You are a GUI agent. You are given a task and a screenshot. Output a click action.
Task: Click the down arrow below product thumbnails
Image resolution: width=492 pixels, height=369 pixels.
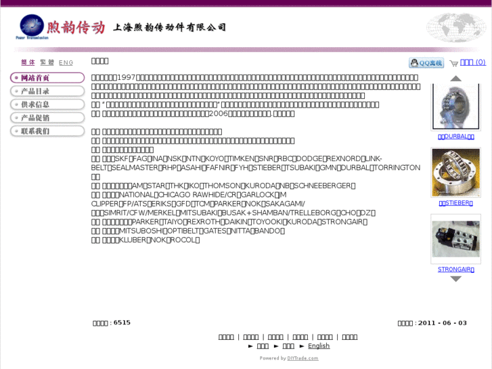click(x=455, y=279)
